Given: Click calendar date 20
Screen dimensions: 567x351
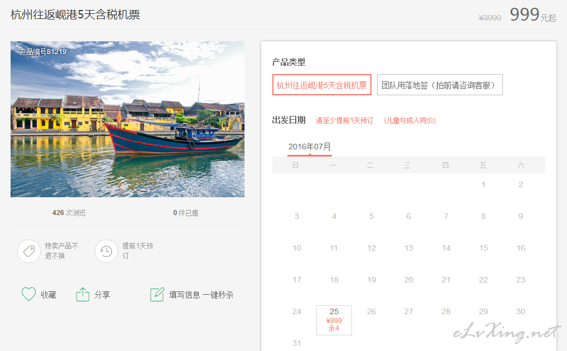Looking at the screenshot, I should click(x=409, y=280).
